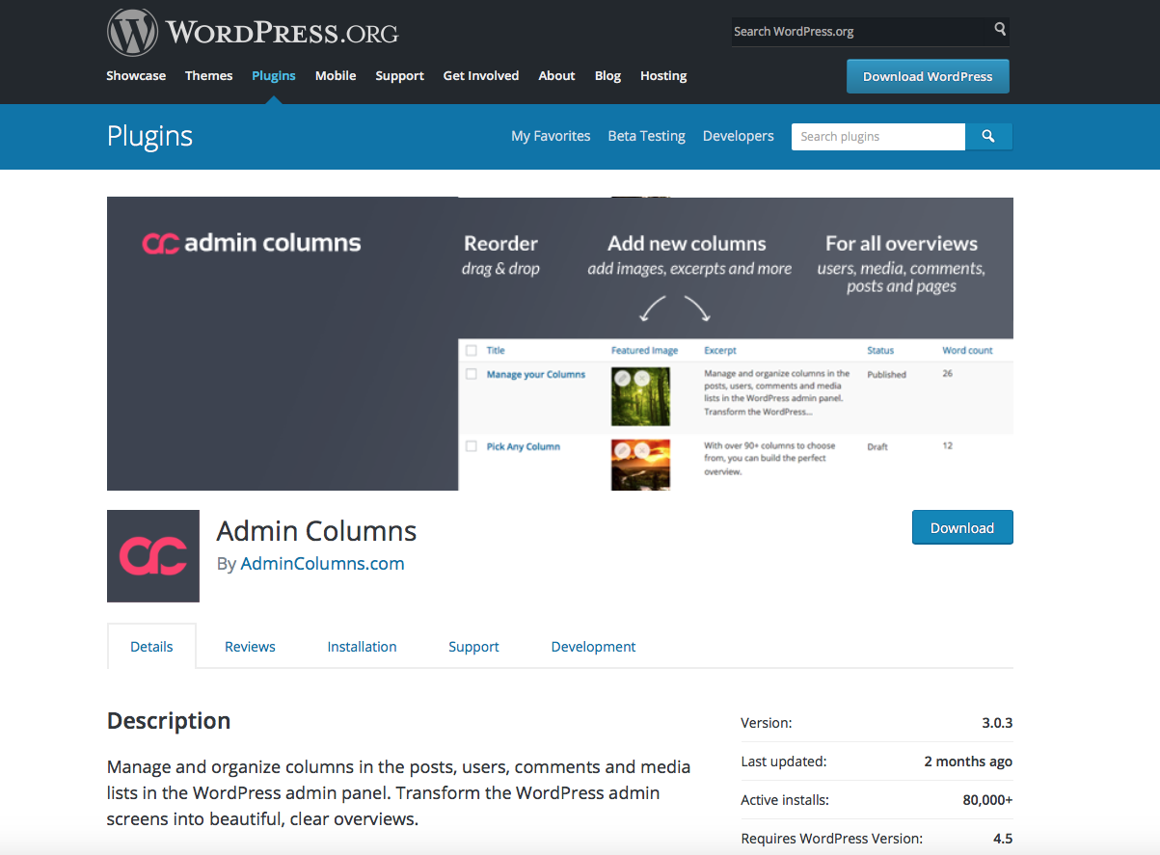Focus the Search plugins input field
1160x855 pixels.
tap(877, 137)
